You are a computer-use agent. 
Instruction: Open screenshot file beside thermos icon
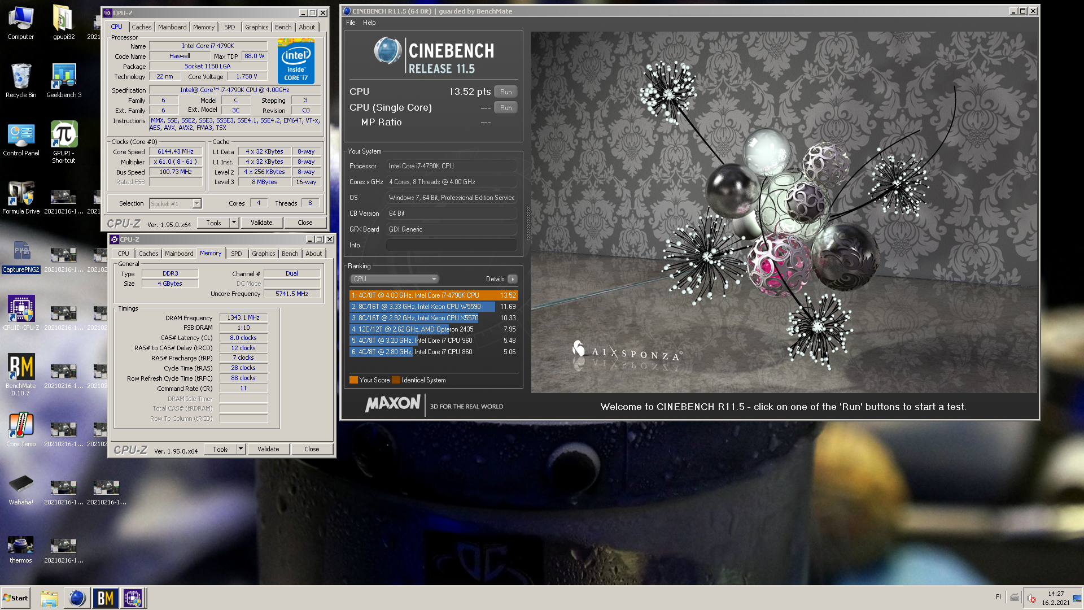point(64,549)
